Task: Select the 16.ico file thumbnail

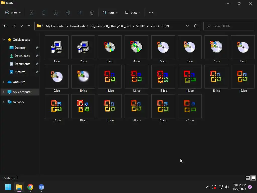Action: (x=243, y=77)
